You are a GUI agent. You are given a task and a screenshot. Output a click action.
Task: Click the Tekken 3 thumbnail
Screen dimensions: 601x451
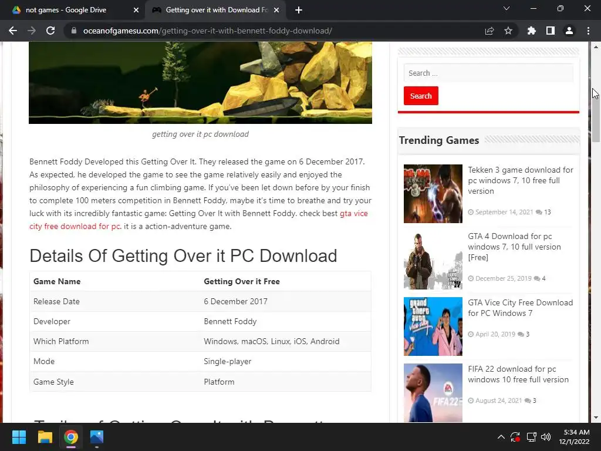433,194
